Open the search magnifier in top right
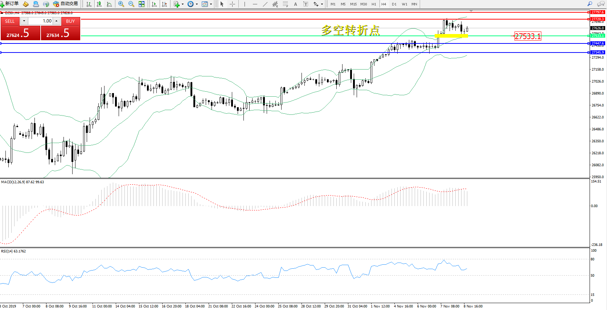The height and width of the screenshot is (310, 607). pos(590,4)
